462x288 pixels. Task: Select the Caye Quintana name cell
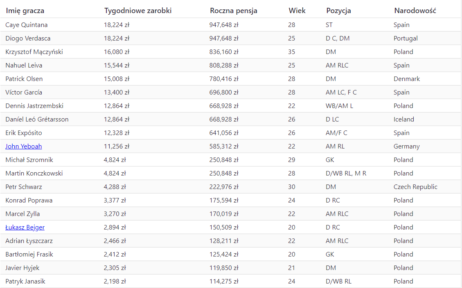[27, 25]
